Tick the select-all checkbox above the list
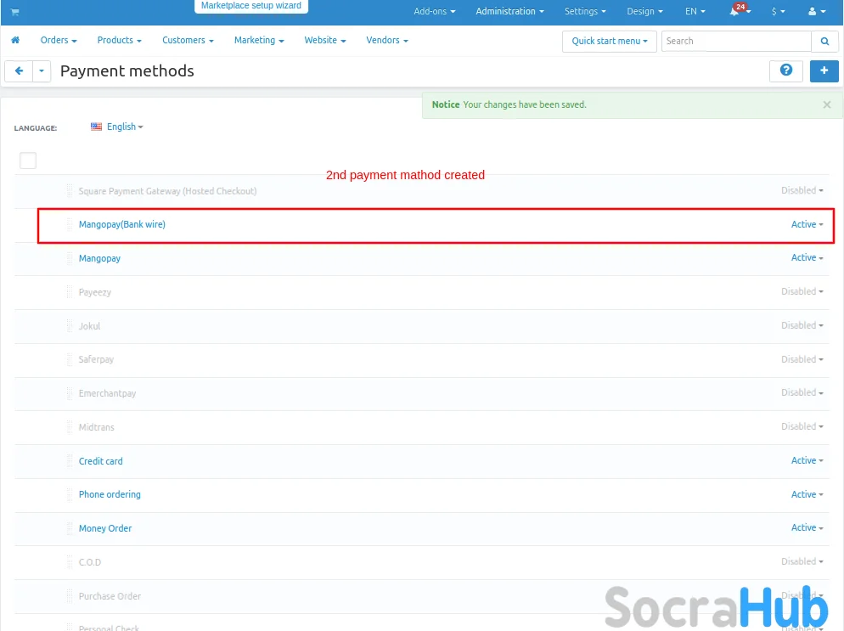 (x=28, y=160)
